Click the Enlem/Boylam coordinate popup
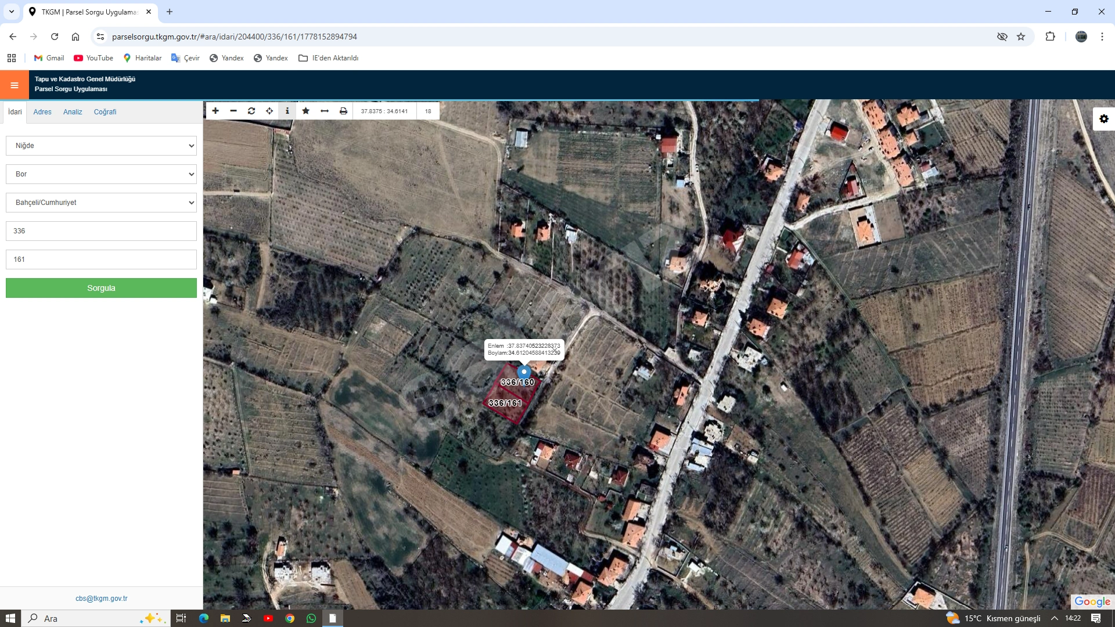 tap(524, 349)
